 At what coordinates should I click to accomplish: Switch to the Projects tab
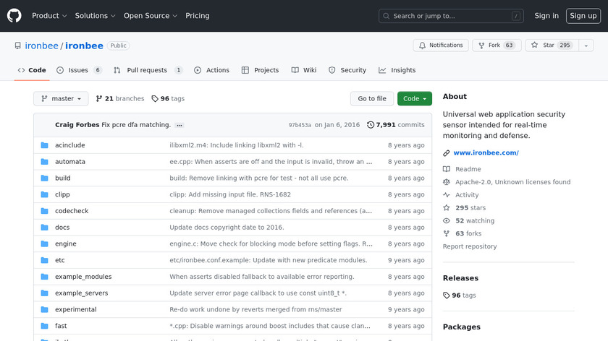[260, 70]
